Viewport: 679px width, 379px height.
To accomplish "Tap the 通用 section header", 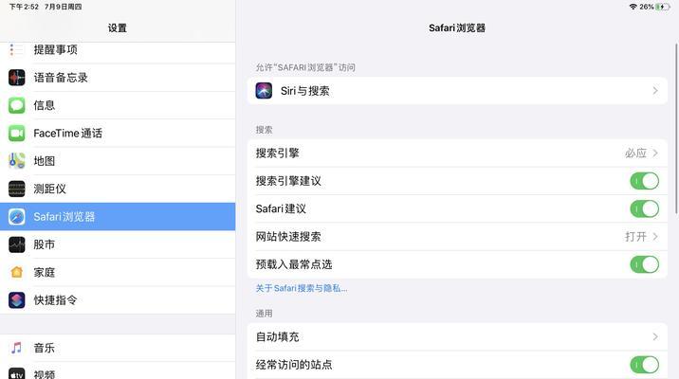I will (x=265, y=314).
